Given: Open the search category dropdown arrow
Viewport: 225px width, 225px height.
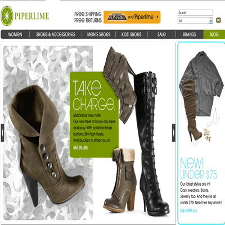Looking at the screenshot, I should pyautogui.click(x=211, y=21).
